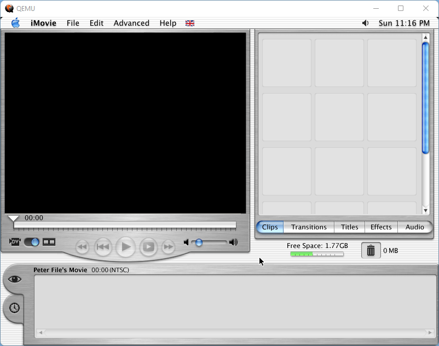Select the Transitions panel button
Viewport: 439px width, 346px height.
309,227
